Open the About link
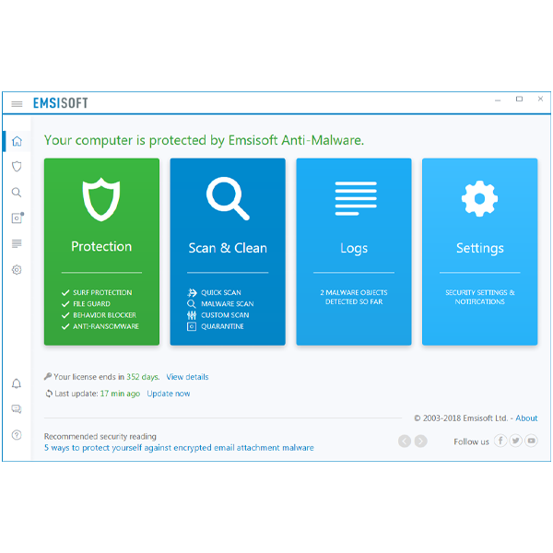Viewport: 553px width, 553px height. pos(526,418)
